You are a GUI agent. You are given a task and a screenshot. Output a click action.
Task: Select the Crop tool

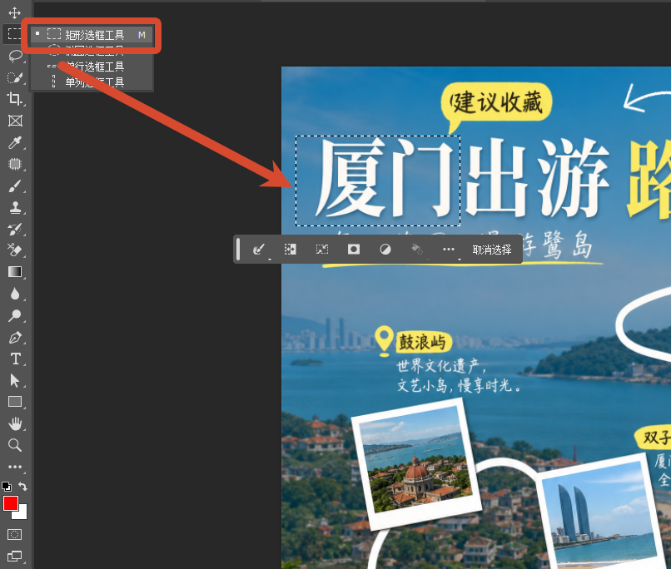[15, 99]
